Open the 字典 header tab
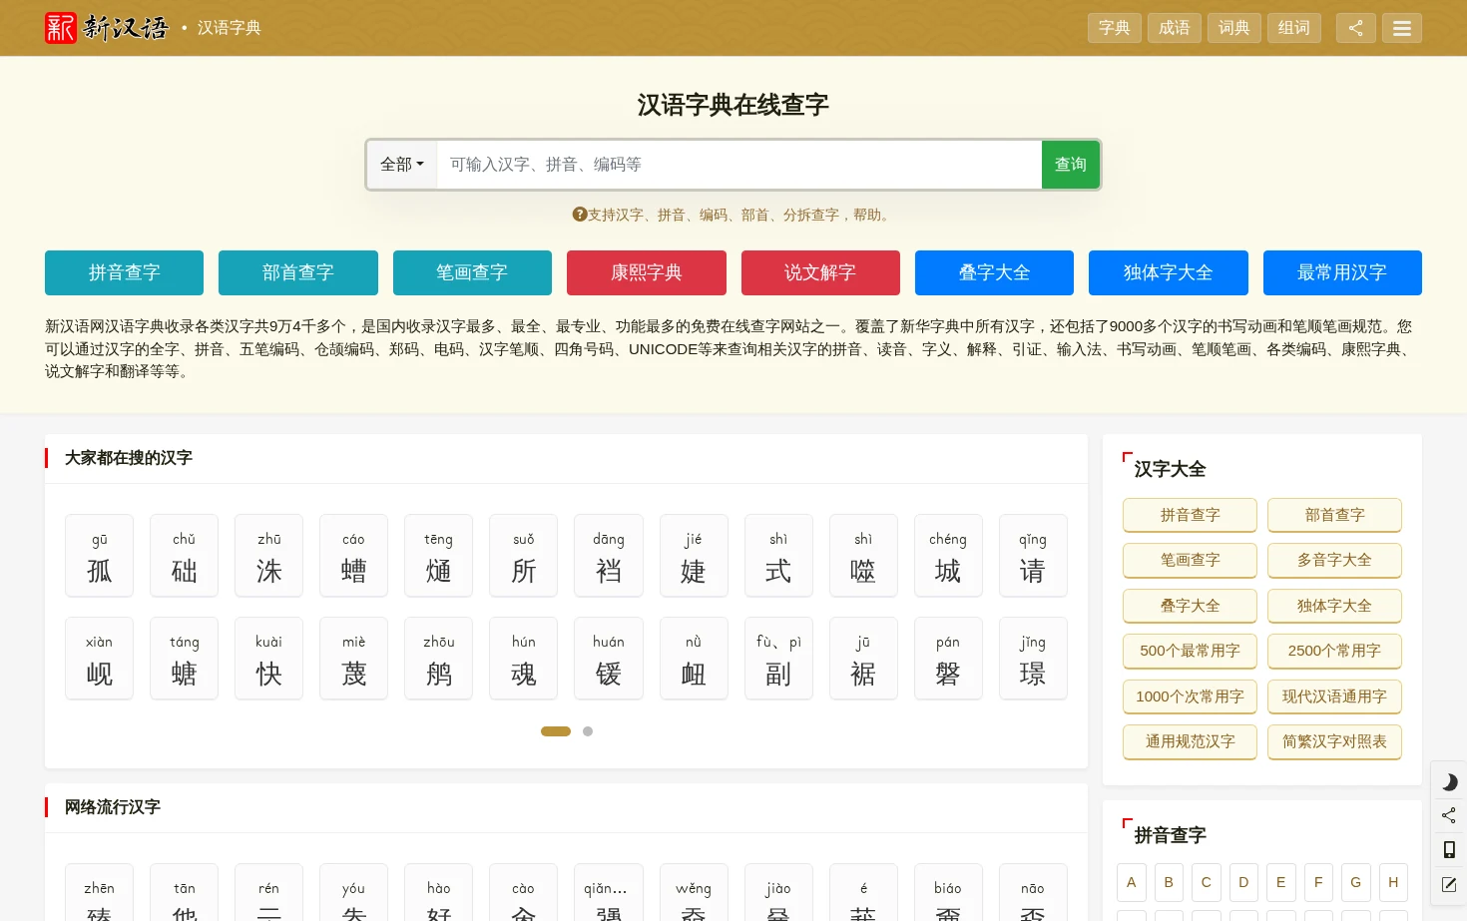 [1114, 28]
